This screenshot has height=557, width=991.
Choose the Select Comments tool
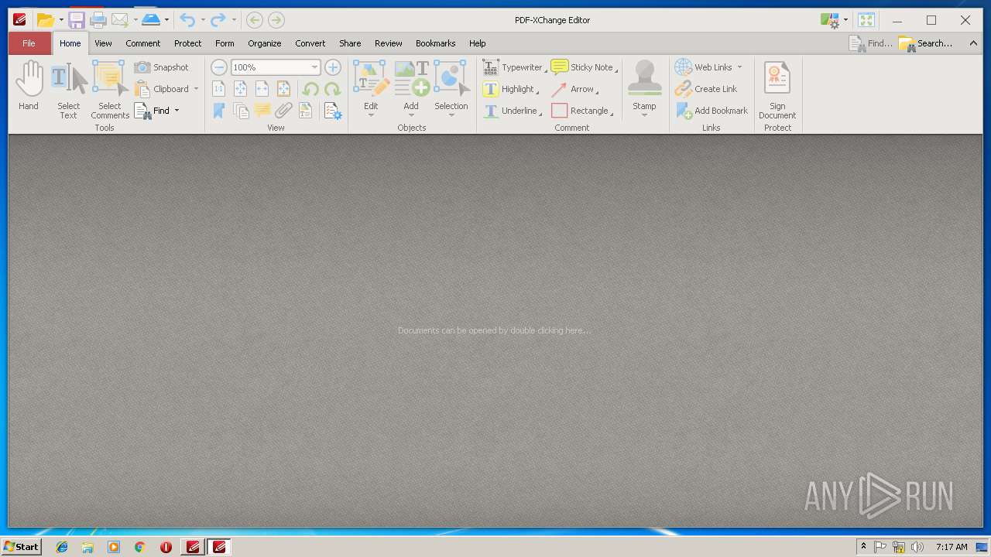110,90
